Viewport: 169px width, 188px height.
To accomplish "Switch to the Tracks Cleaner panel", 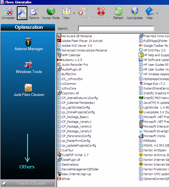I will [28, 183].
